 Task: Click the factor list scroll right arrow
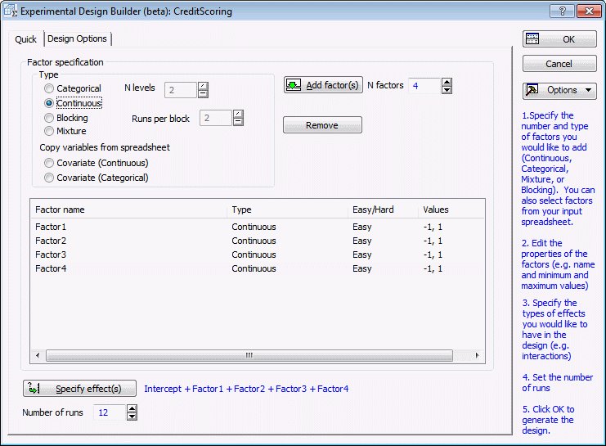point(478,355)
